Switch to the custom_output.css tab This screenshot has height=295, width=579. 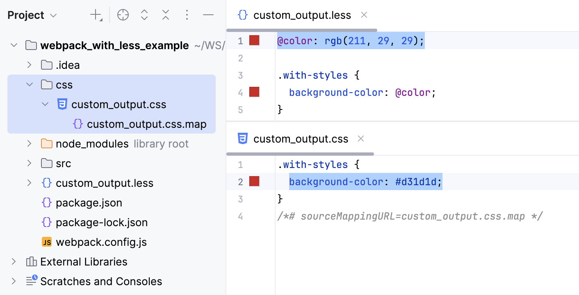pos(301,138)
